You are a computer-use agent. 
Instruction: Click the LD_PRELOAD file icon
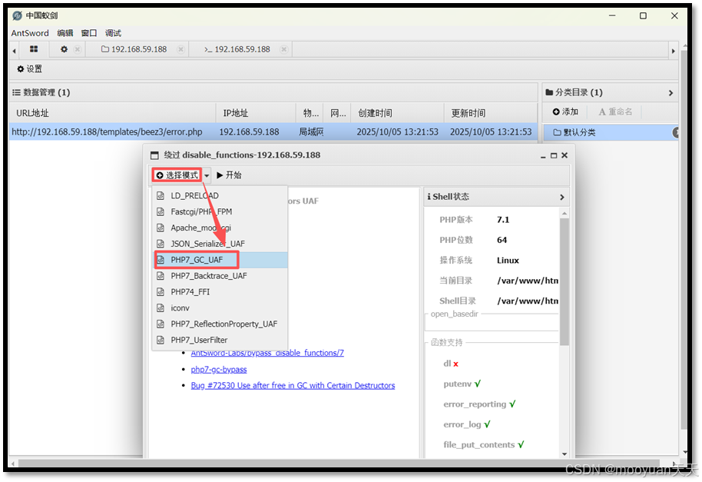point(161,196)
